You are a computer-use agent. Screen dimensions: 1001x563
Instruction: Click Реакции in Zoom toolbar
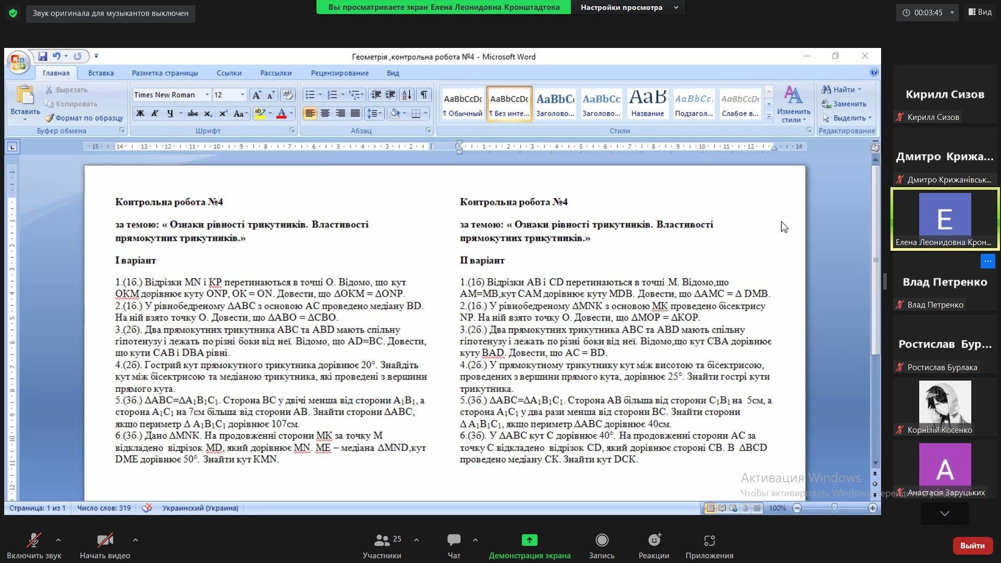point(654,546)
